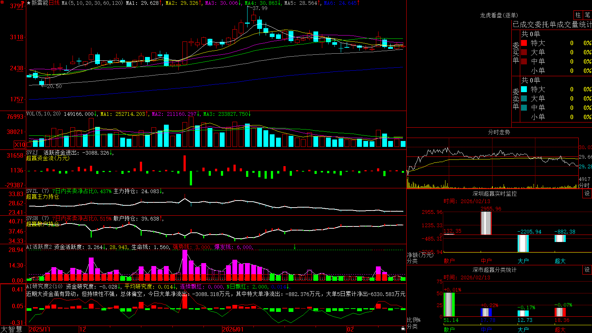592x333 pixels.
Task: Click the red question mark help icon
Action: tap(23, 3)
